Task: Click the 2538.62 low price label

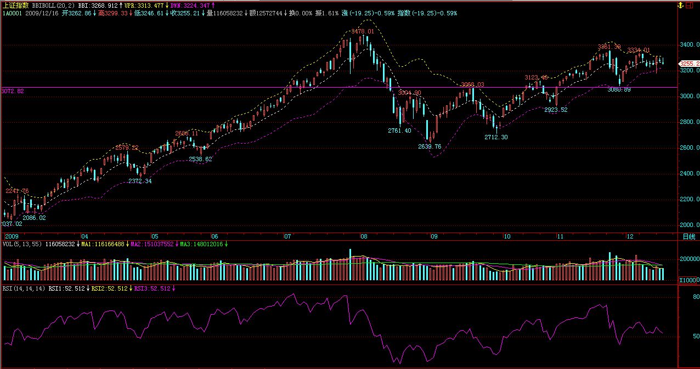Action: [200, 159]
